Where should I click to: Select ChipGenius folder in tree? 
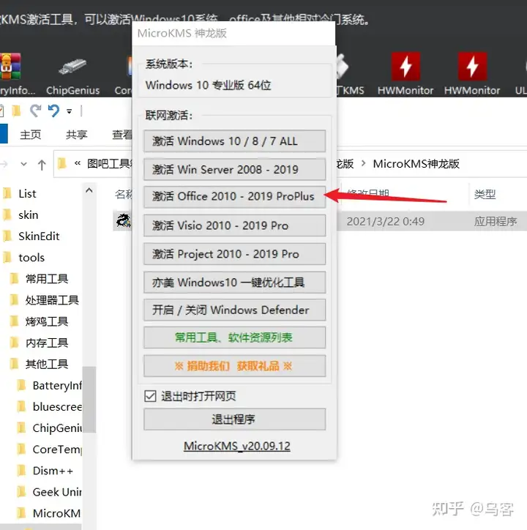pos(57,428)
